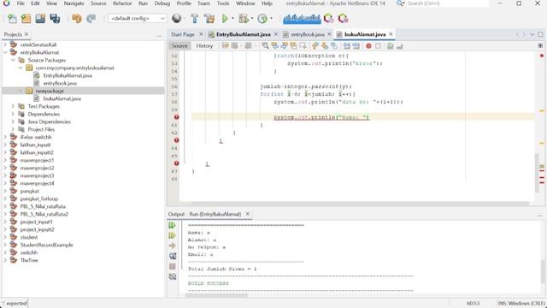
Task: Click the Re-run green arrows icon in Output
Action: click(x=173, y=225)
